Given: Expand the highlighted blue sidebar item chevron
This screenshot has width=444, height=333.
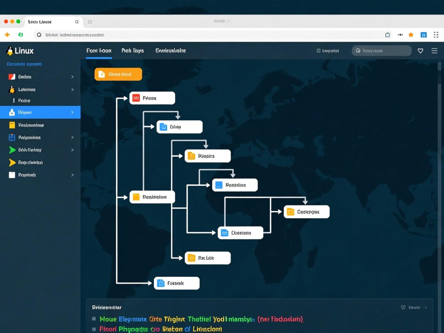Looking at the screenshot, I should click(x=72, y=113).
